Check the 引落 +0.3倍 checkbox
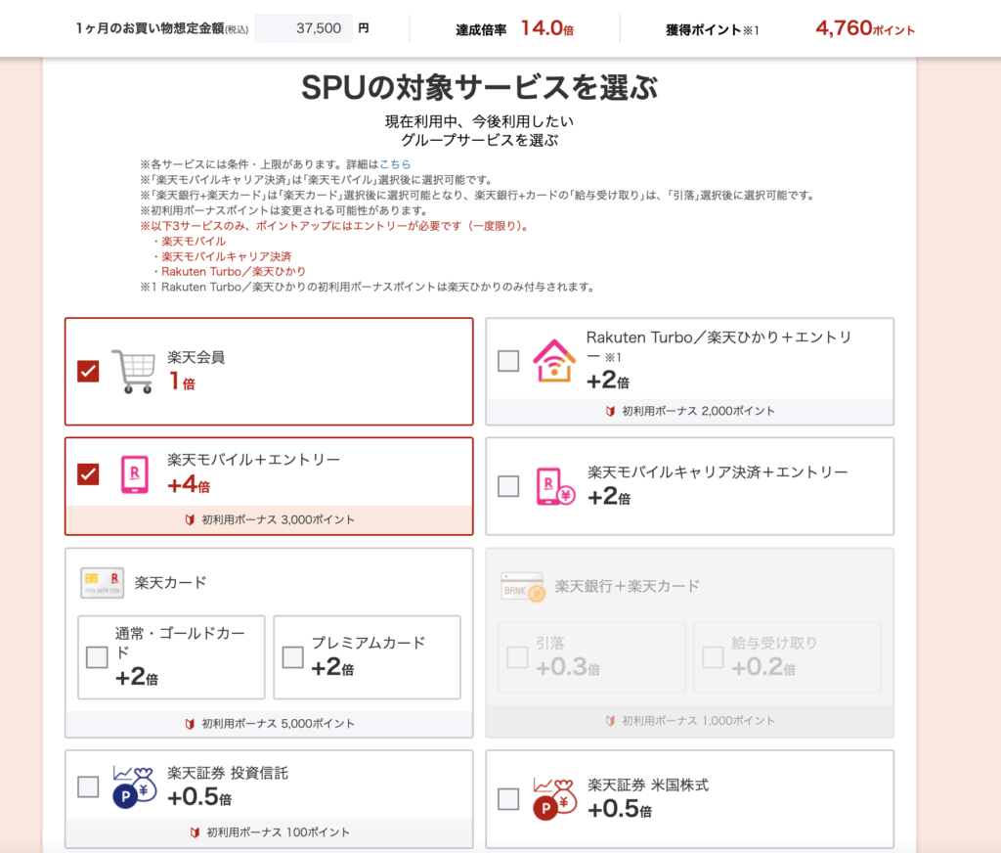Screen dimensions: 1001x853 pyautogui.click(x=517, y=656)
